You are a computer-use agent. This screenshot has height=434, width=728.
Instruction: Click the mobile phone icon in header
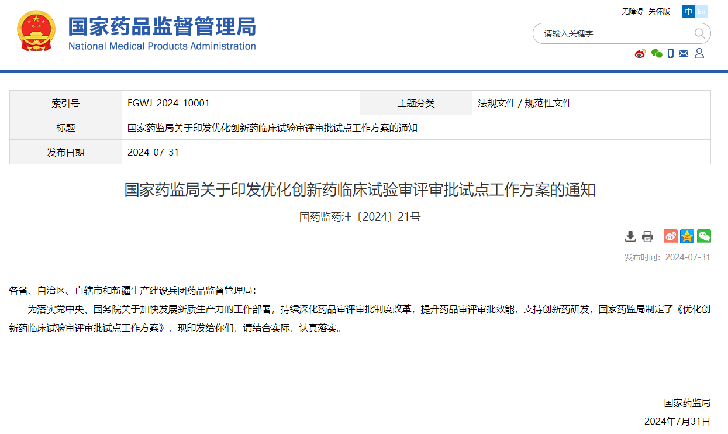(x=671, y=54)
